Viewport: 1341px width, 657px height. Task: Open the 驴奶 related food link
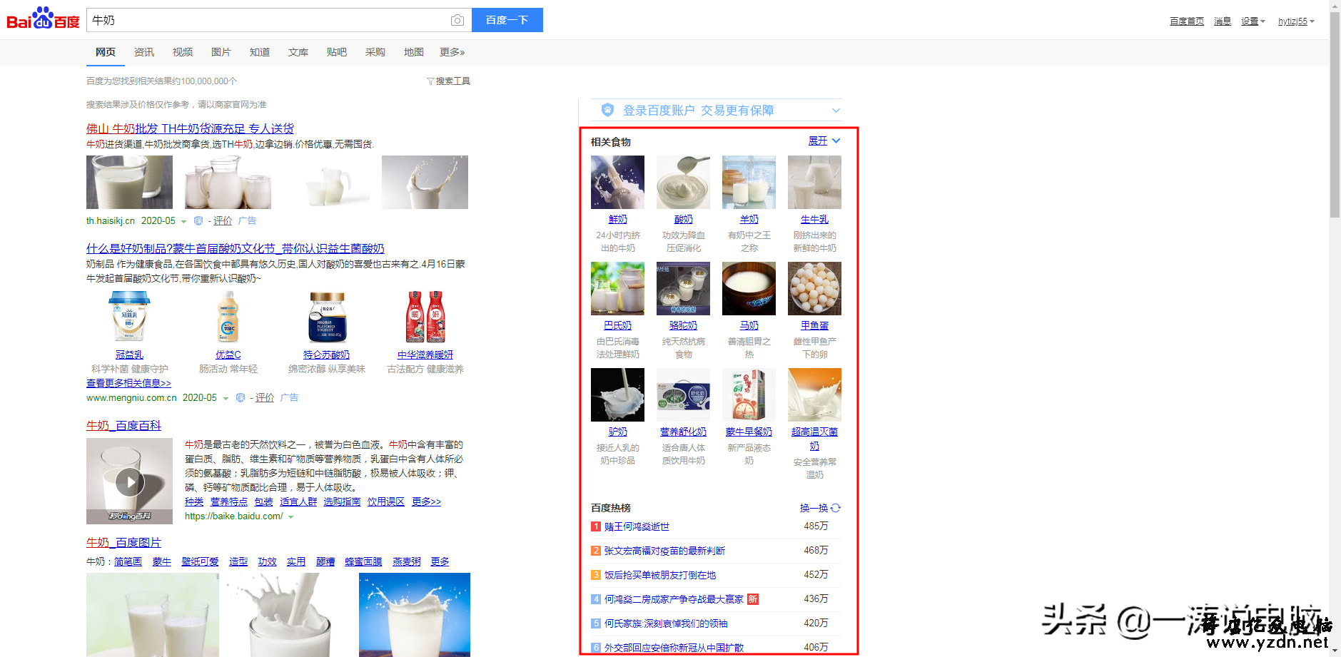(617, 432)
